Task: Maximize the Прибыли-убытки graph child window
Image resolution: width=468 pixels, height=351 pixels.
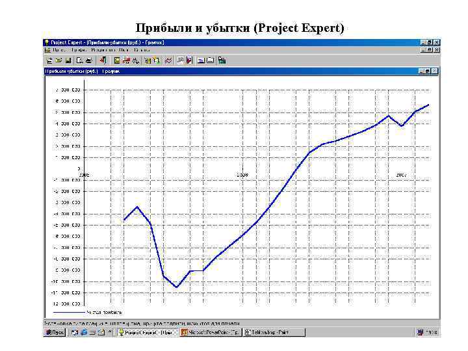Action: point(427,71)
